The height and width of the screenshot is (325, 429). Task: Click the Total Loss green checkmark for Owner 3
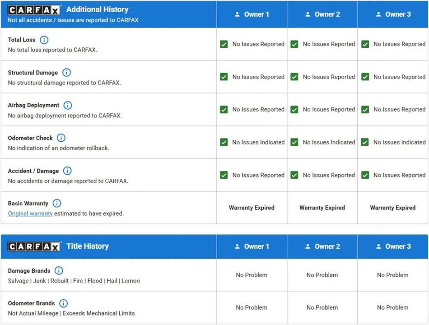(x=365, y=44)
